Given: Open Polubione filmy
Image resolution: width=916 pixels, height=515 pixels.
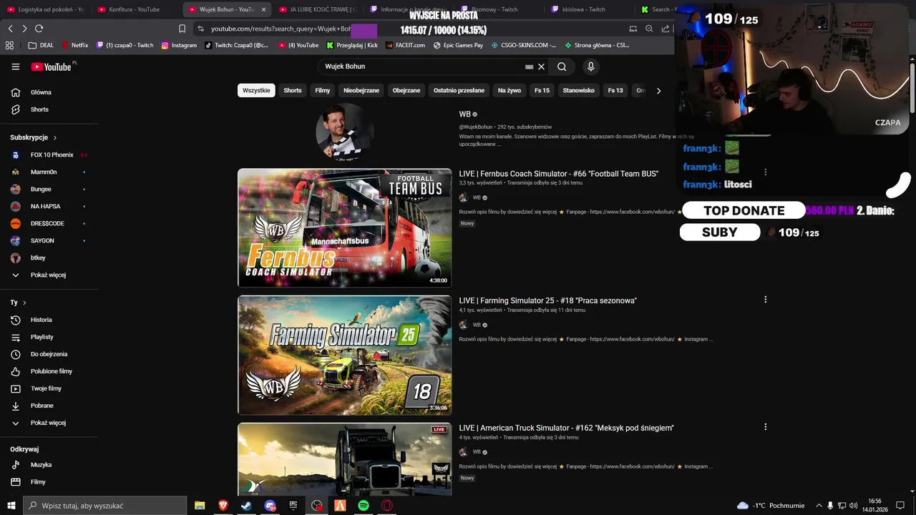Looking at the screenshot, I should tap(49, 371).
